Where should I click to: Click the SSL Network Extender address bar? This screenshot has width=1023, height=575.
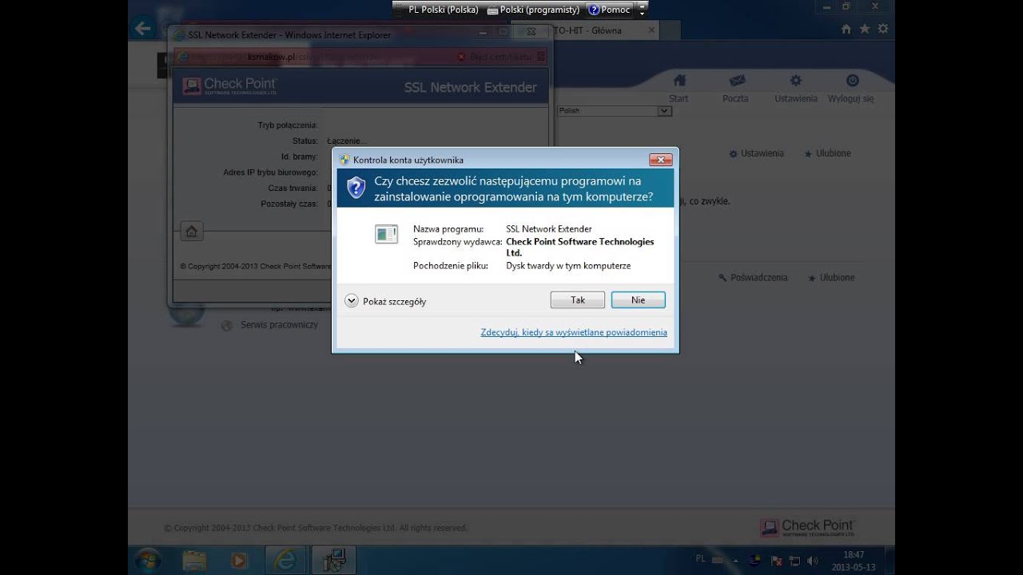click(361, 57)
